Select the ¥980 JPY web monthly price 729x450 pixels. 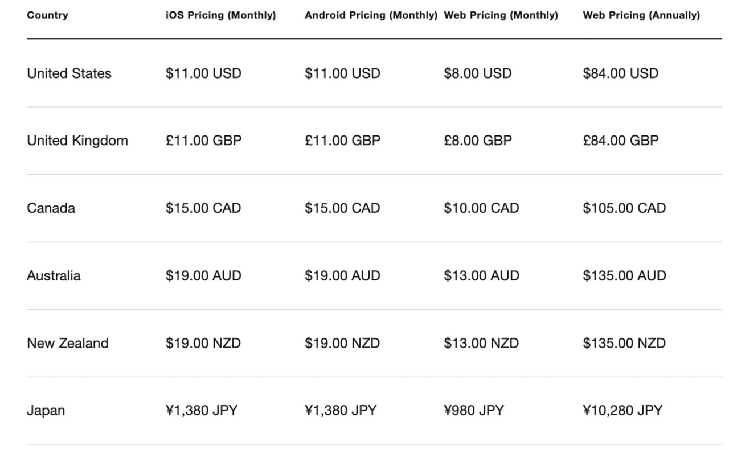coord(474,411)
